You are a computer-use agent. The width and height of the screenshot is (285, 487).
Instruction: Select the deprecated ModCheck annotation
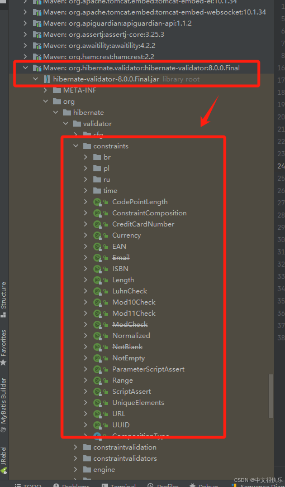[130, 325]
